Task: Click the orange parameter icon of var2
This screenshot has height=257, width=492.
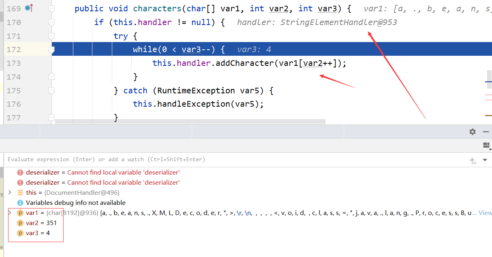Action: point(20,223)
